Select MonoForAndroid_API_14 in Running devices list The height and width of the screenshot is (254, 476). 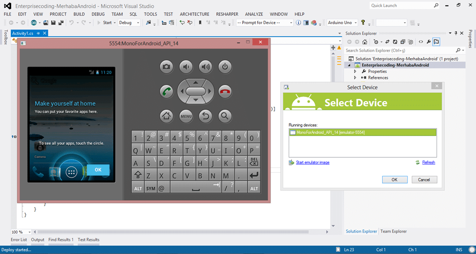(363, 132)
